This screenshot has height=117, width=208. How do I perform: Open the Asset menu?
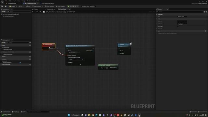(x=14, y=1)
